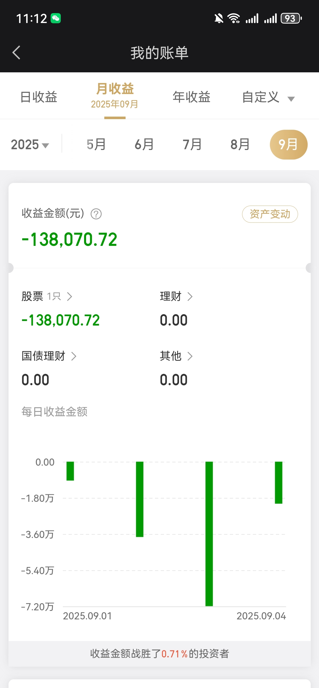Open the 自定义 dropdown
The width and height of the screenshot is (319, 688).
268,97
